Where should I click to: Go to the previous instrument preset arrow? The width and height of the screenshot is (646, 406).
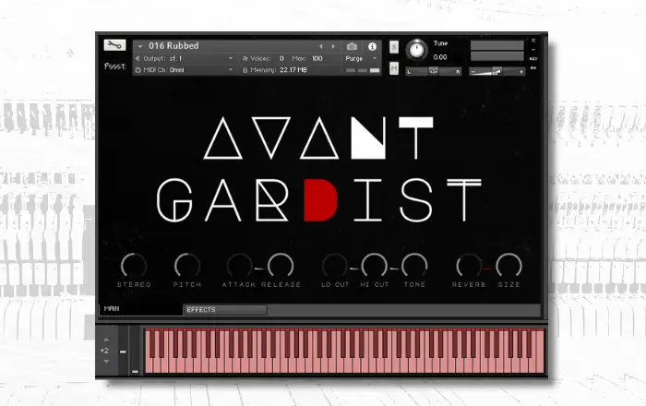click(x=321, y=46)
